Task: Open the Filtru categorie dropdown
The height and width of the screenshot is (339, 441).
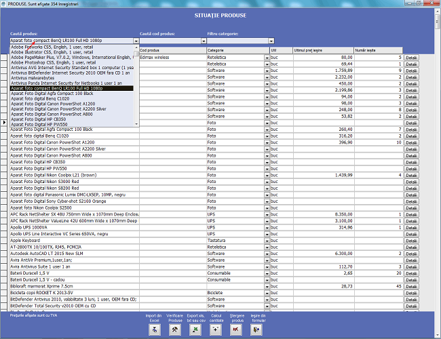Action: coord(271,41)
